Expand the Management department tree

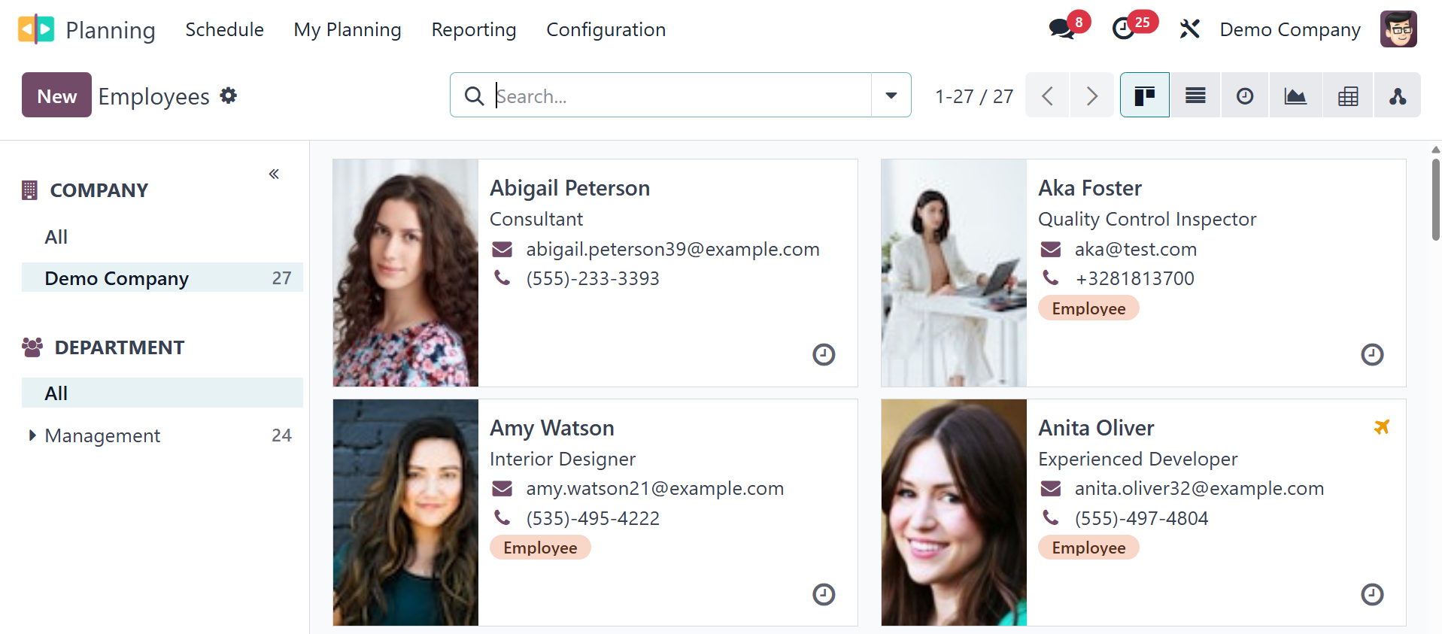point(32,435)
